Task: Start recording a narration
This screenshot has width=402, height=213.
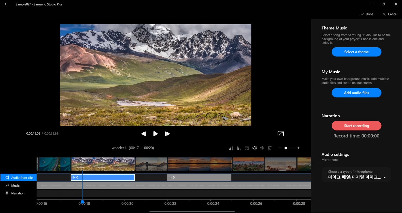Action: coord(356,126)
